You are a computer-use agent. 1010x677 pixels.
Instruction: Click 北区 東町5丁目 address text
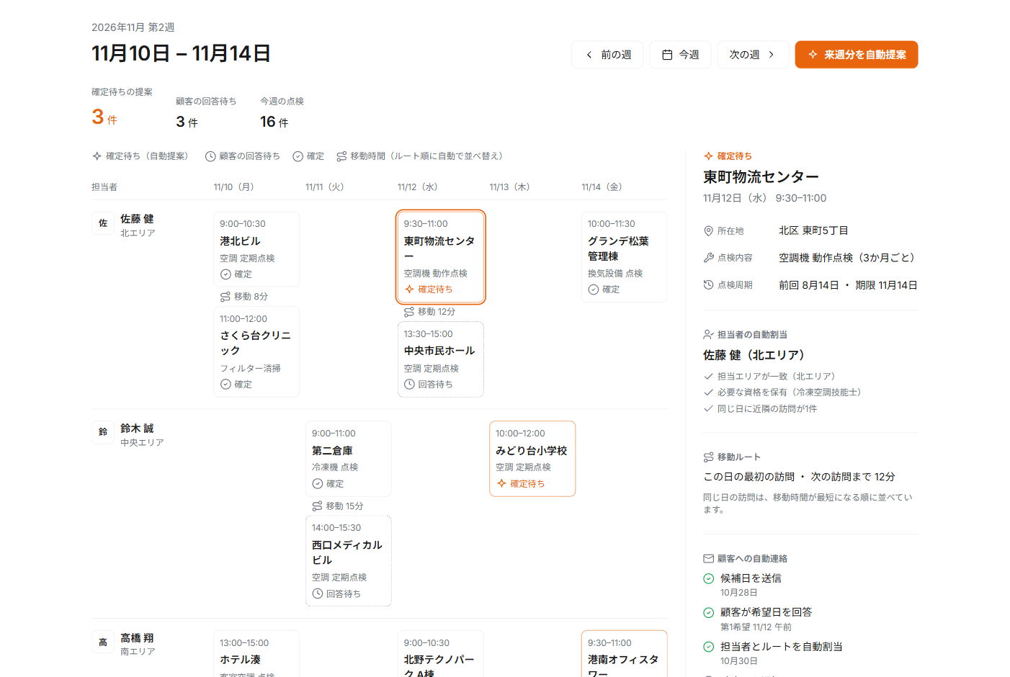pos(813,231)
